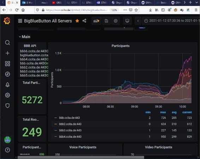Toggle bbb.ccita.de:443 legend series
Image resolution: width=200 pixels, height=159 pixels.
pos(69,118)
